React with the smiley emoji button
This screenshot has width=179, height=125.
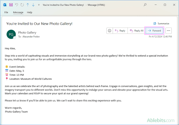110,31
